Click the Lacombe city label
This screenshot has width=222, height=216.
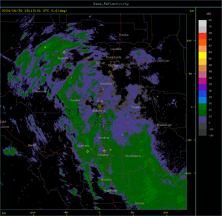point(116,49)
